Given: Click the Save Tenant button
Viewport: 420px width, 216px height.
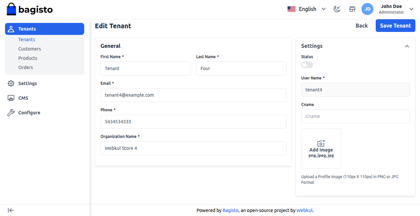Looking at the screenshot, I should (395, 26).
